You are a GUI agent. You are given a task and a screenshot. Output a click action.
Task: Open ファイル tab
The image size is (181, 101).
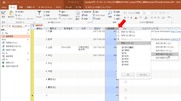click(x=4, y=7)
